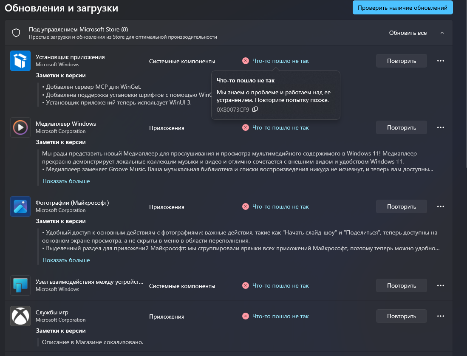This screenshot has width=467, height=356.
Task: Click Заметки к версии under Службы игр
Action: pyautogui.click(x=61, y=331)
